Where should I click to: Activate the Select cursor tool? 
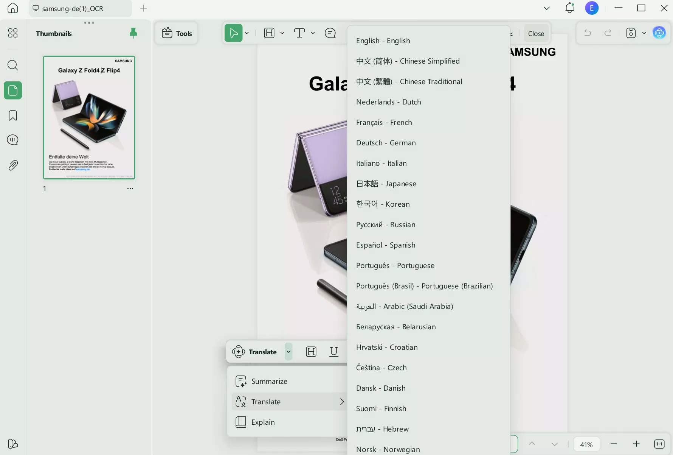pyautogui.click(x=234, y=33)
